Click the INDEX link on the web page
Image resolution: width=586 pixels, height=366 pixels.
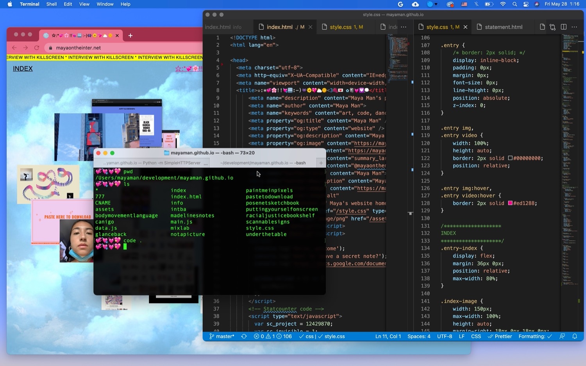23,69
